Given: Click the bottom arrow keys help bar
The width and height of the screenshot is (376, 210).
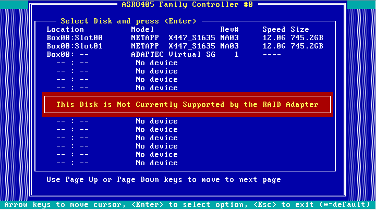Looking at the screenshot, I should (x=187, y=205).
